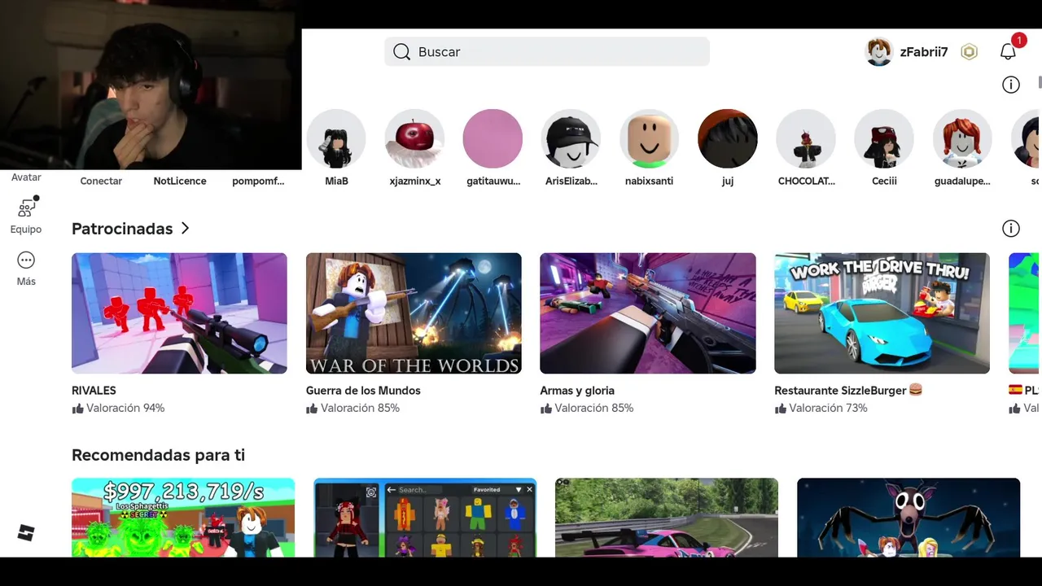
Task: Open the Robux hexagon icon
Action: tap(969, 52)
